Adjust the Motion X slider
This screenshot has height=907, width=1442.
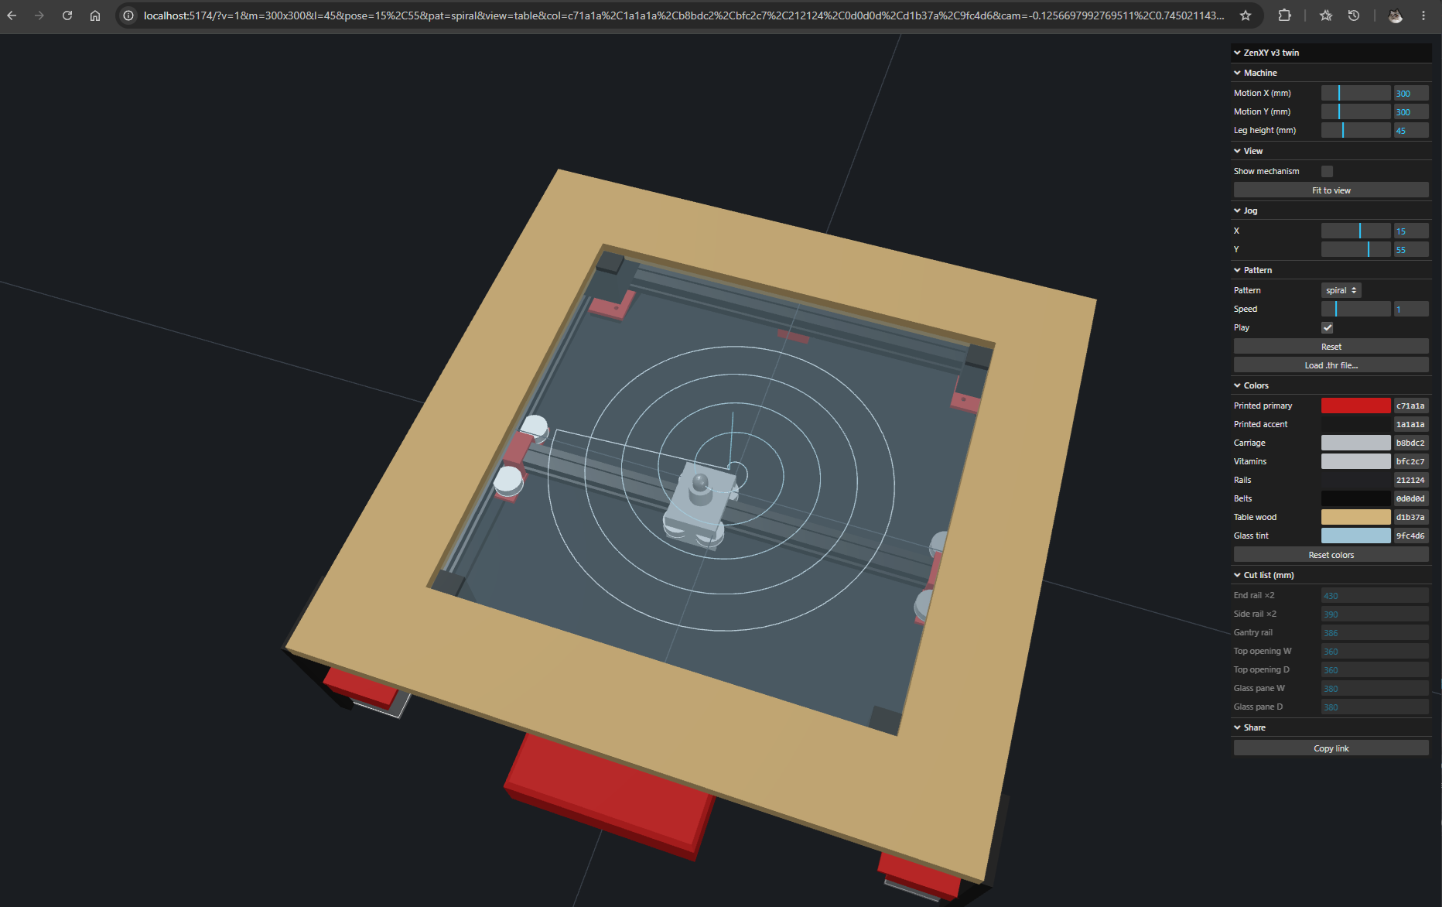[1355, 93]
